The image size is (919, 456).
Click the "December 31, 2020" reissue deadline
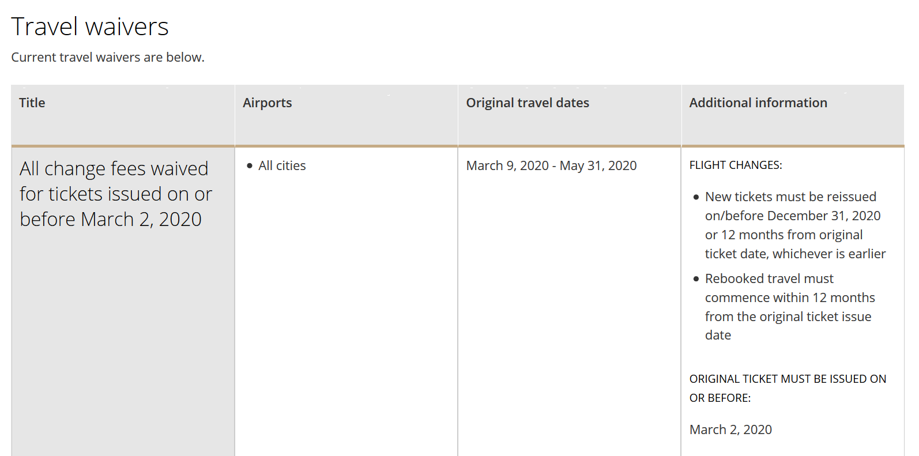click(x=824, y=216)
